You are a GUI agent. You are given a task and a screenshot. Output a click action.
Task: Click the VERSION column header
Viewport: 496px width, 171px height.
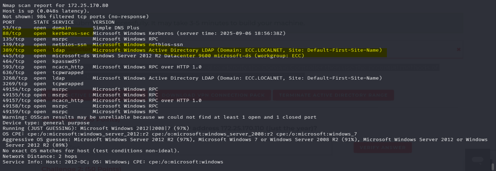(104, 22)
